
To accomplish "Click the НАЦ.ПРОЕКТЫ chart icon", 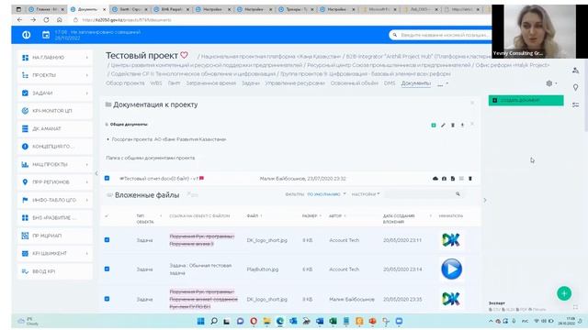I will tap(25, 164).
